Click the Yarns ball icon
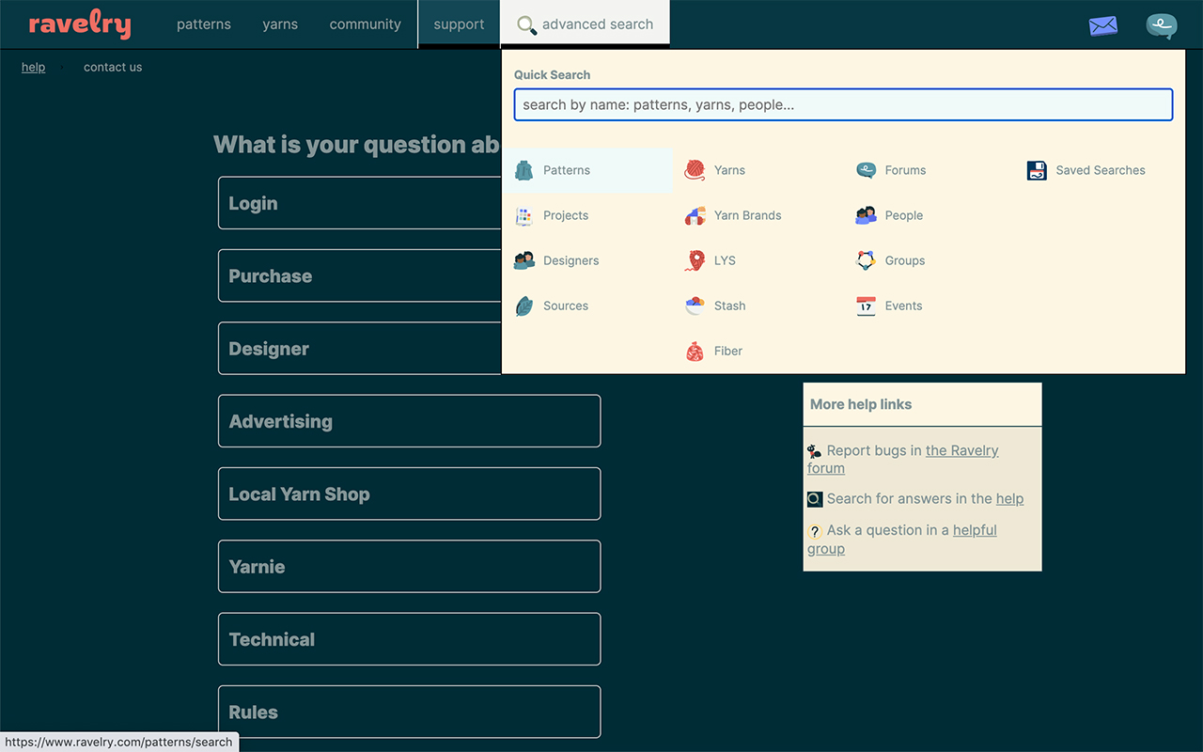The image size is (1203, 752). [695, 170]
